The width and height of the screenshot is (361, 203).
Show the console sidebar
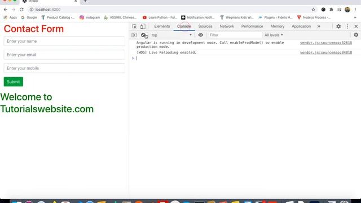pyautogui.click(x=134, y=35)
